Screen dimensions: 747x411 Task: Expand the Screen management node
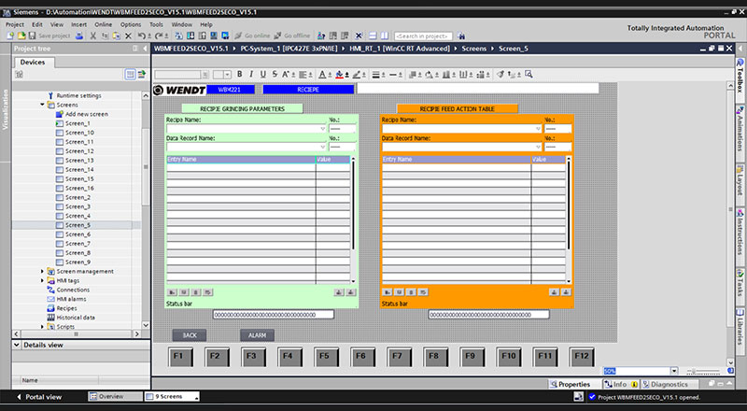point(42,271)
